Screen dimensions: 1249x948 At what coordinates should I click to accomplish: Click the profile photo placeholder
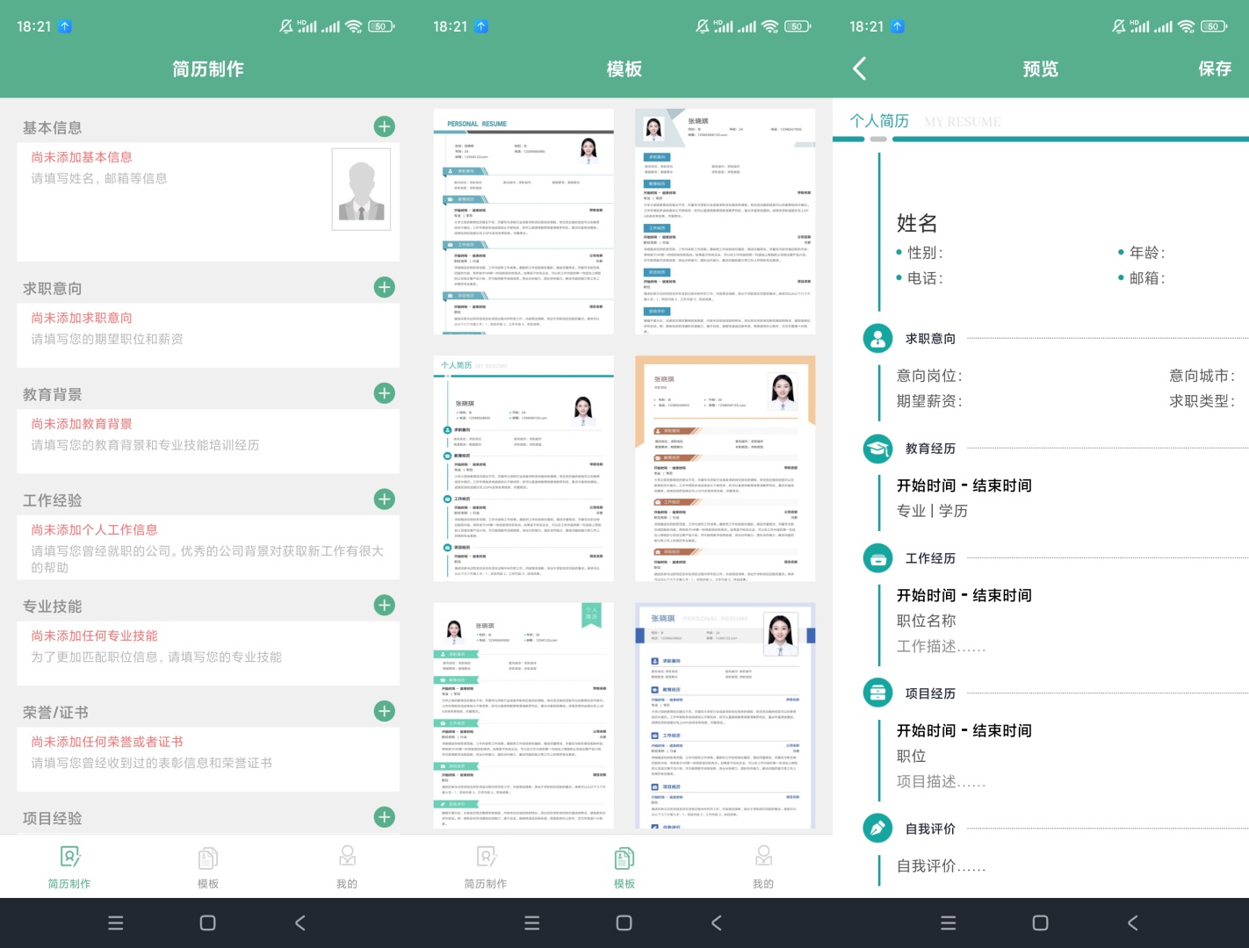(x=361, y=190)
